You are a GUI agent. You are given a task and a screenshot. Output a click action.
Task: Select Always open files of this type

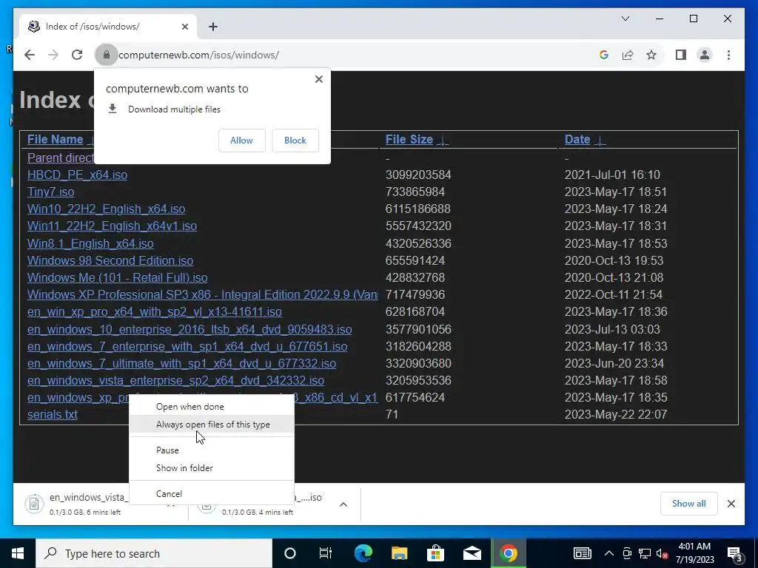[212, 425]
